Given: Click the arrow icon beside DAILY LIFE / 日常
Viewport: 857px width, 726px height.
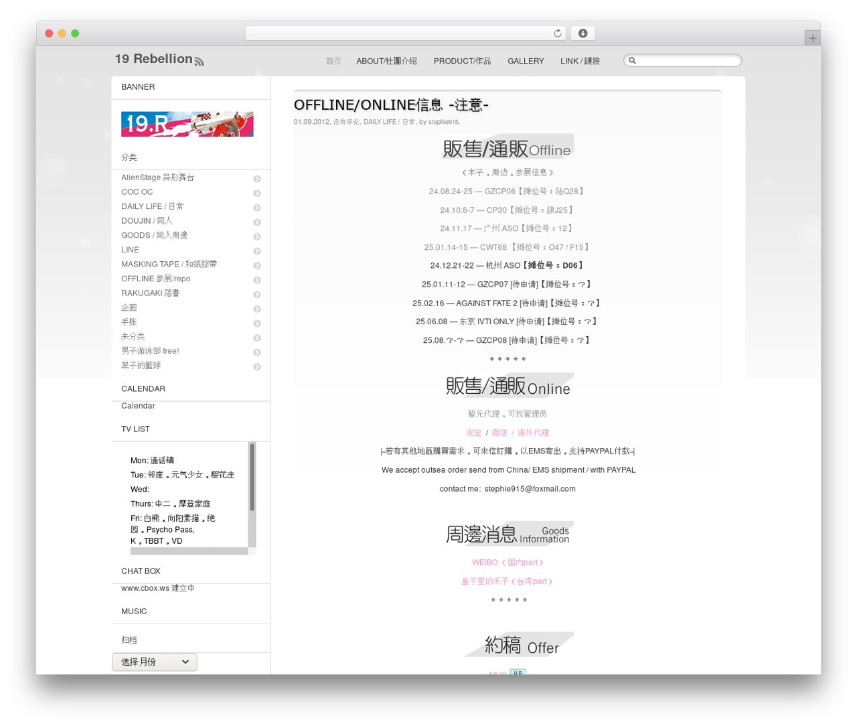Looking at the screenshot, I should [257, 208].
